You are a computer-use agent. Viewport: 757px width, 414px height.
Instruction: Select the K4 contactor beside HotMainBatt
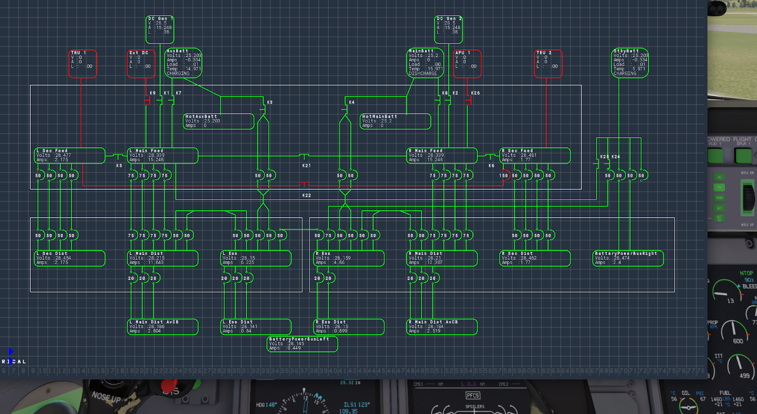pyautogui.click(x=345, y=109)
